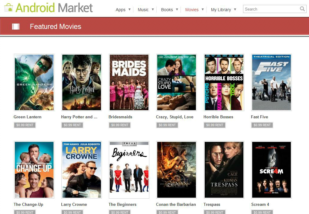Click the Harry Potter and ... title link
Image resolution: width=309 pixels, height=214 pixels.
(79, 117)
